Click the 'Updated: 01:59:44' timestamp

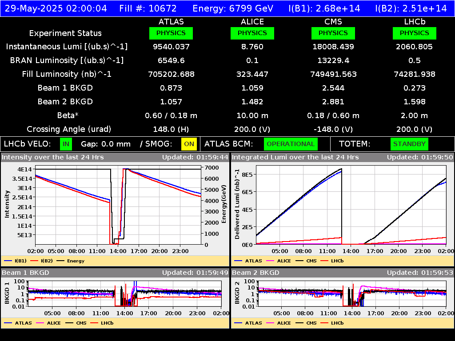[196, 158]
